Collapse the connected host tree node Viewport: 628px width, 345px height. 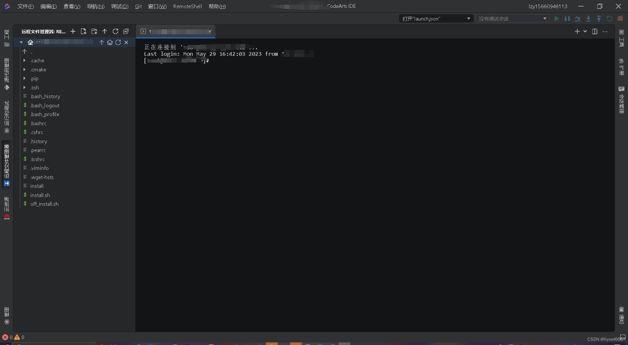pyautogui.click(x=21, y=43)
